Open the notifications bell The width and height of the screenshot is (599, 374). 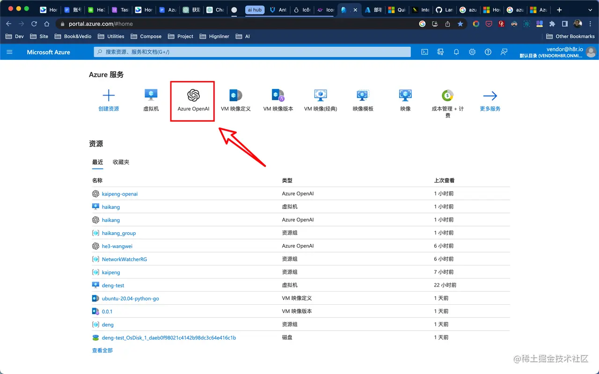(x=456, y=52)
